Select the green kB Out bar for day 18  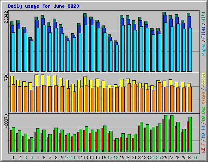pyautogui.click(x=117, y=145)
